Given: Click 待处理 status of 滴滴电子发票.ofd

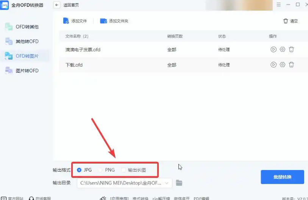Looking at the screenshot, I should coord(224,50).
